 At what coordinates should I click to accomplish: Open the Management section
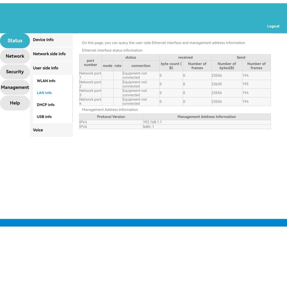pyautogui.click(x=15, y=87)
